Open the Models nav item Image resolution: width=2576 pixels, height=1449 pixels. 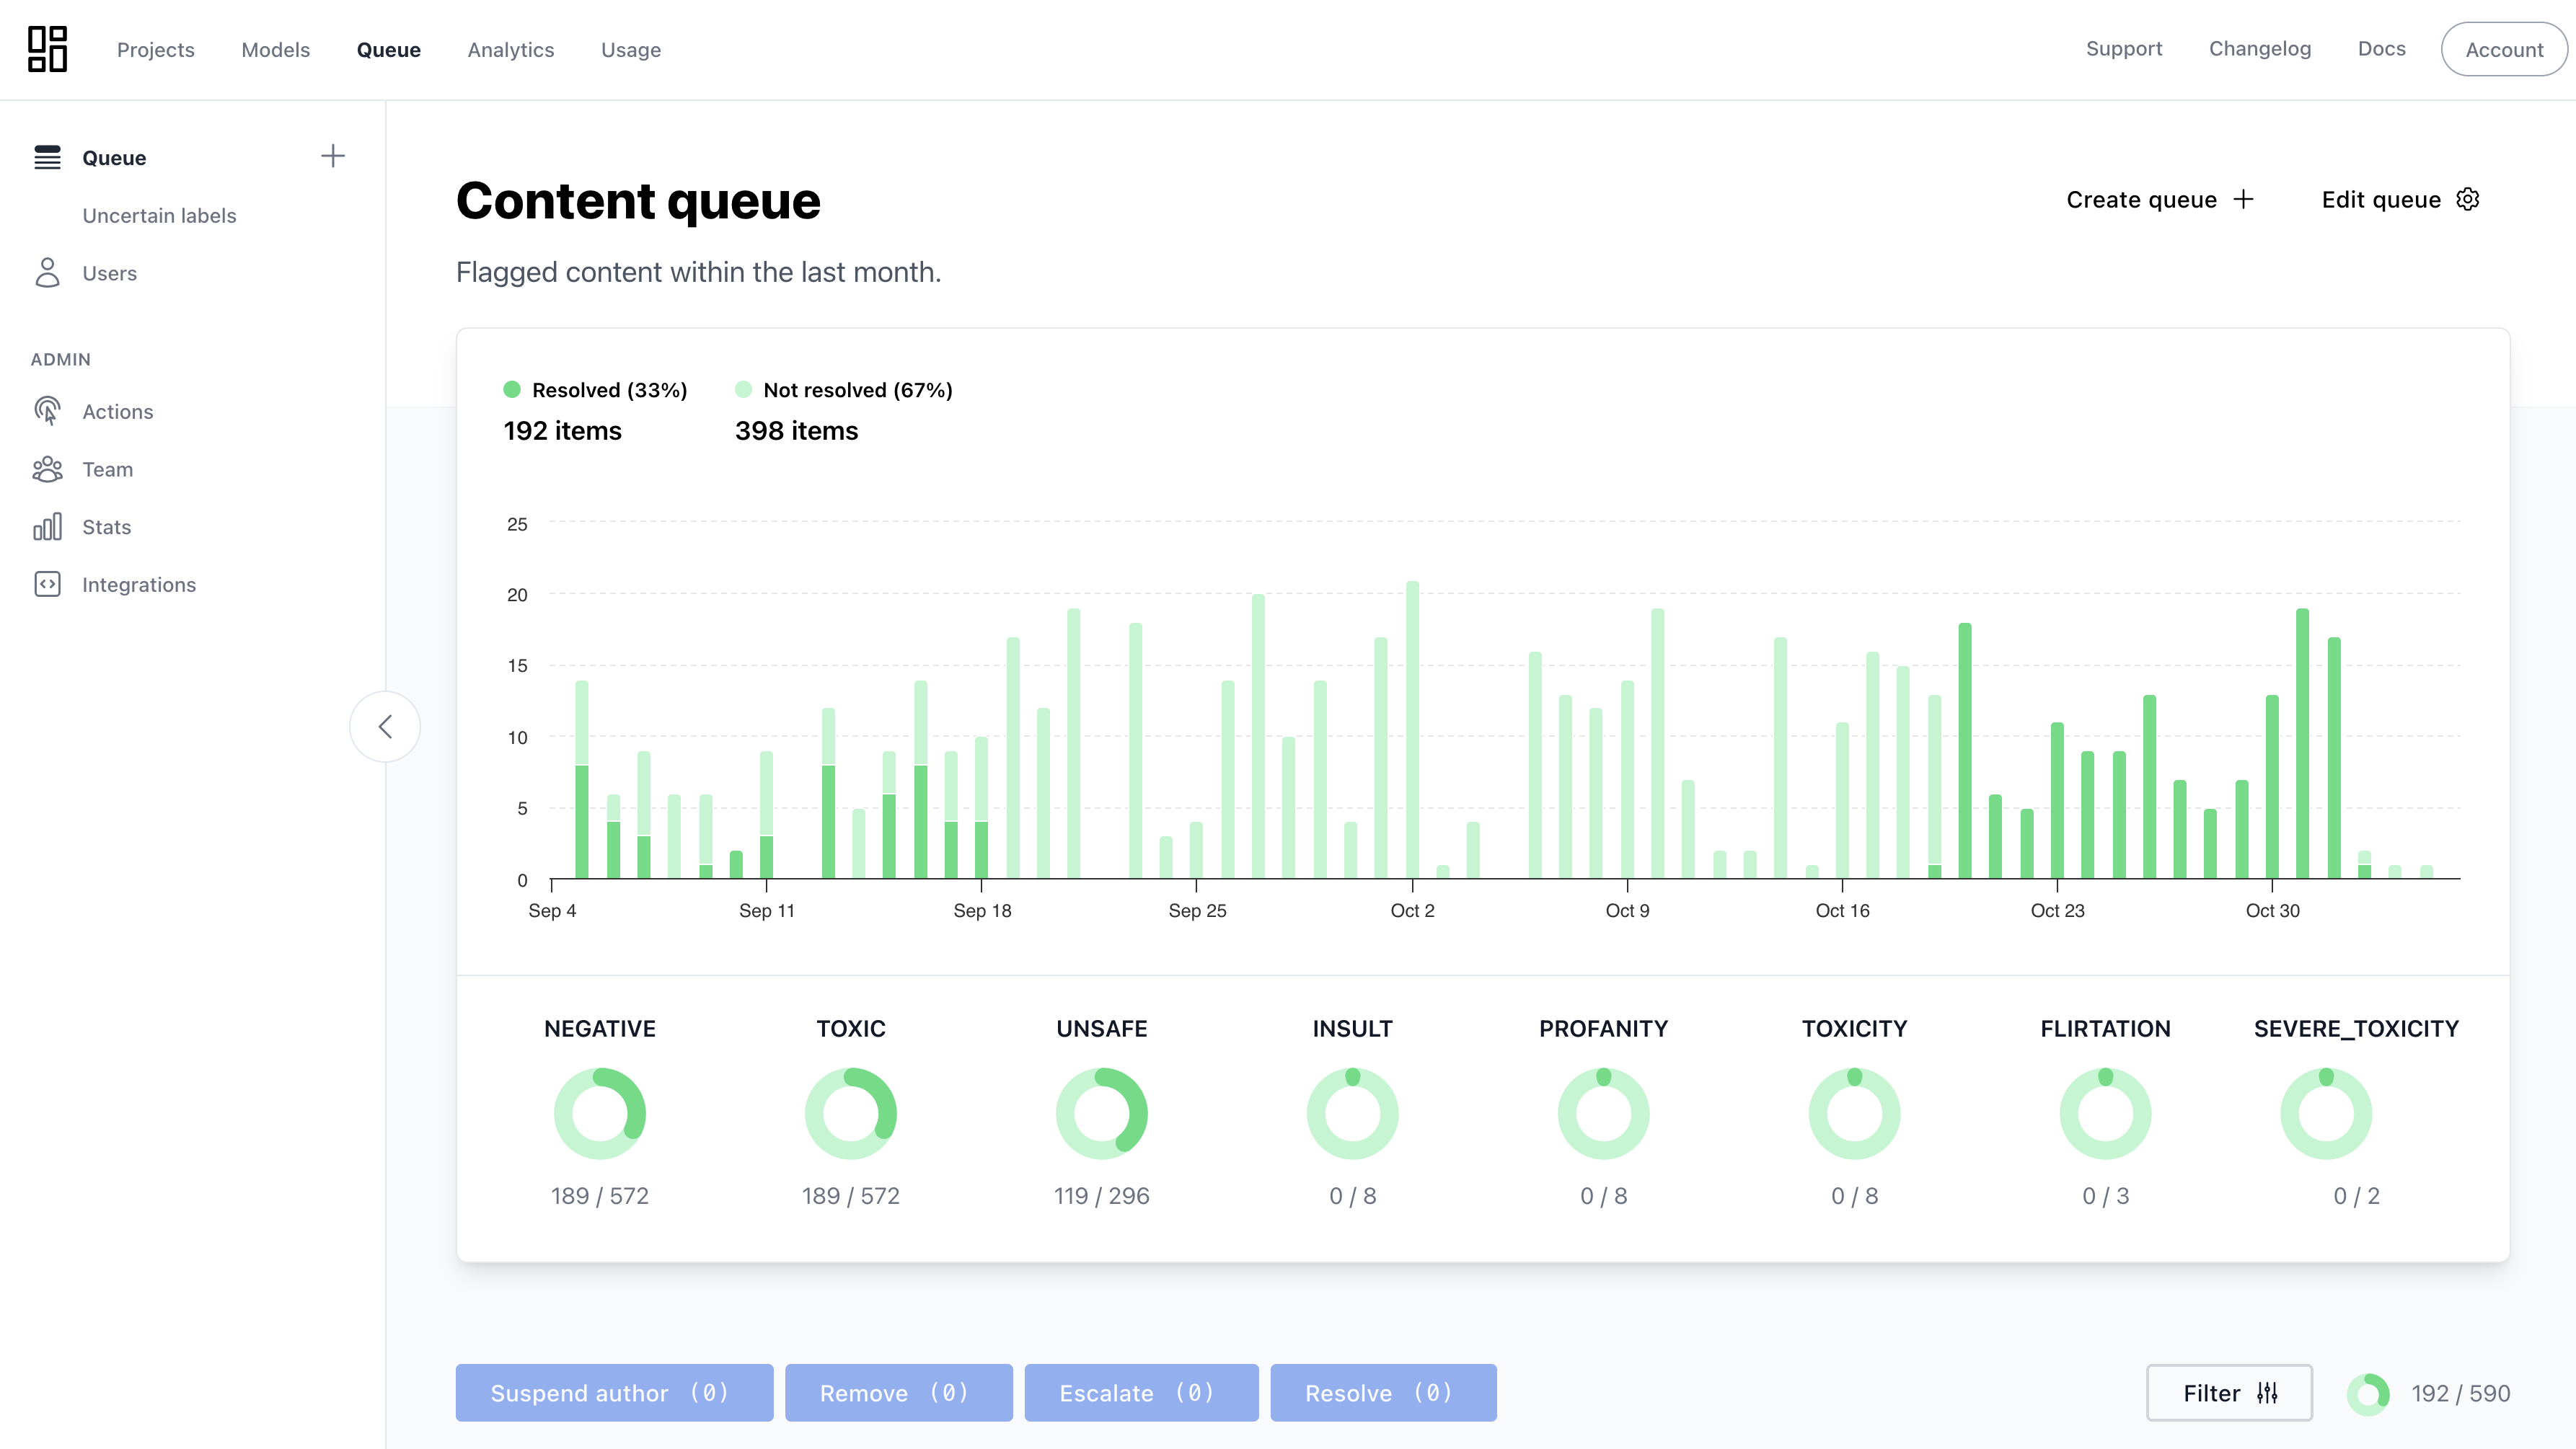coord(275,50)
